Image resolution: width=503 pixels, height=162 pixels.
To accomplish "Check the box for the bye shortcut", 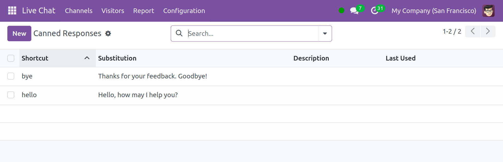I will pos(11,76).
